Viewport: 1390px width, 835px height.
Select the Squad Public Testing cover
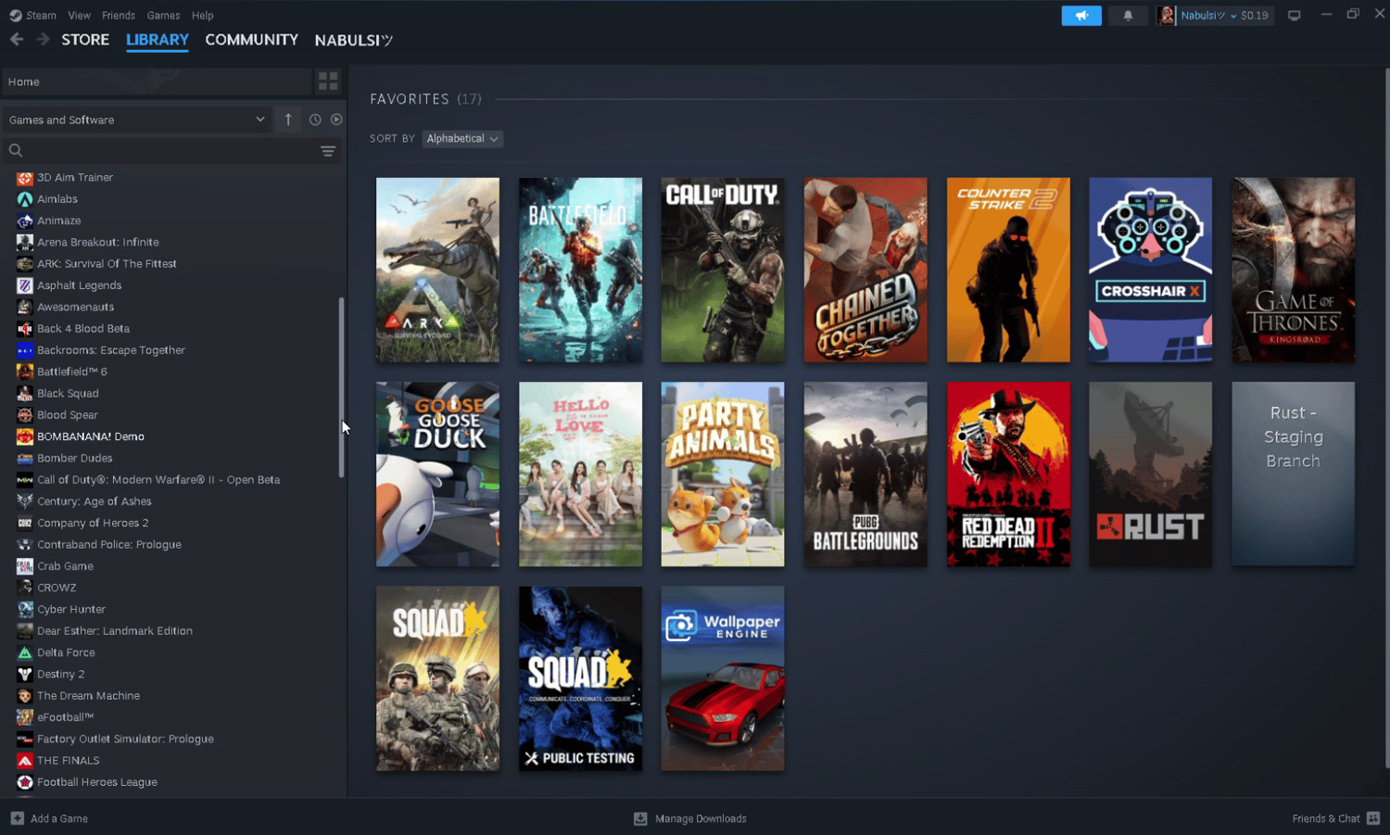(580, 678)
